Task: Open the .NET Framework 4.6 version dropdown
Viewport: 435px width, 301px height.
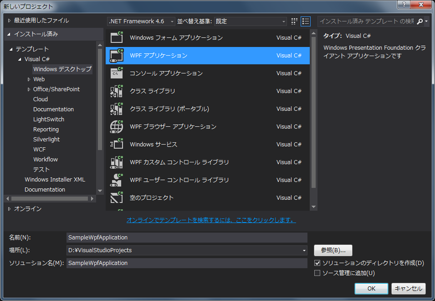Action: (x=141, y=21)
